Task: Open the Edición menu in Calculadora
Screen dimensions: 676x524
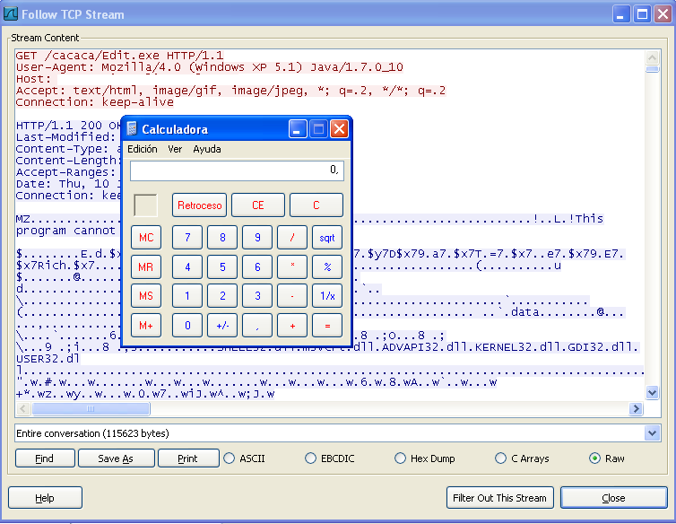Action: click(143, 149)
